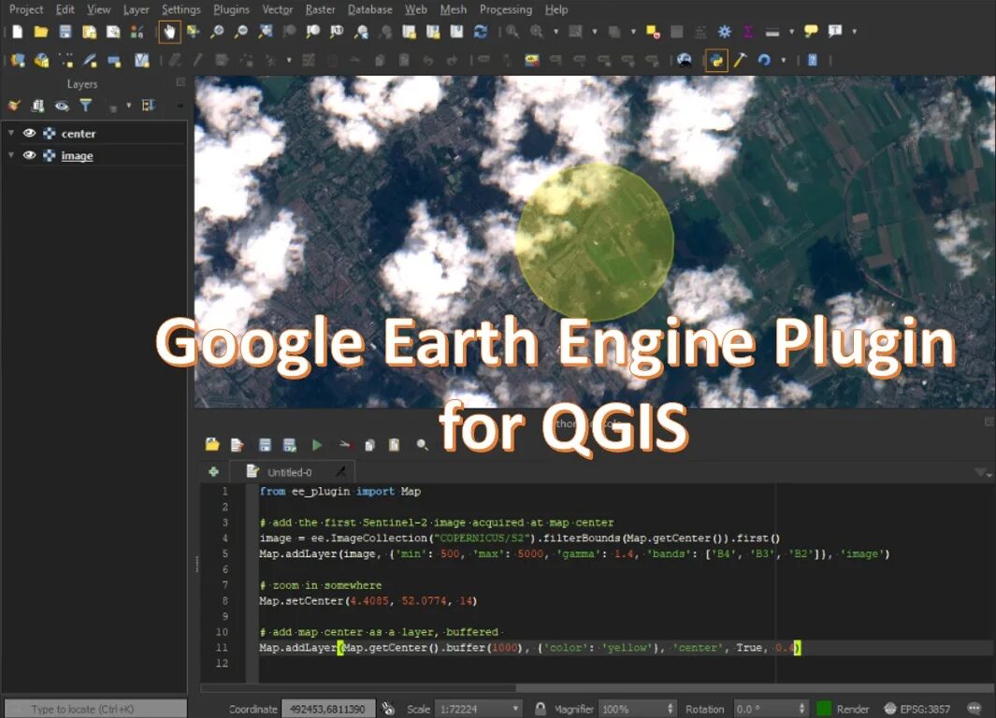Open the Help contents question mark icon
Viewport: 996px width, 718px height.
coord(813,61)
